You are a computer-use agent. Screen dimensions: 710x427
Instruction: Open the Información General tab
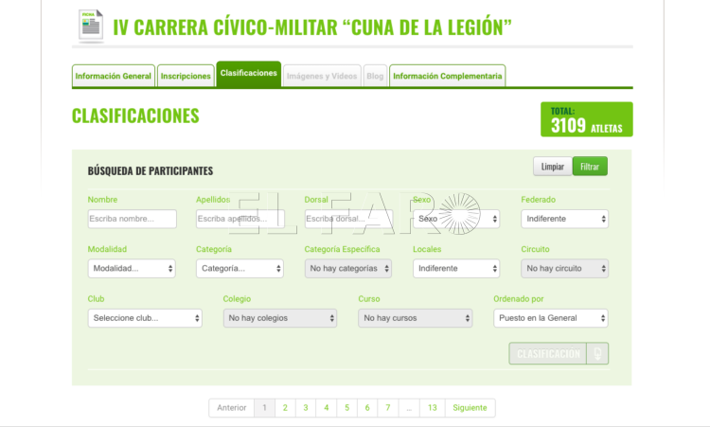[114, 76]
